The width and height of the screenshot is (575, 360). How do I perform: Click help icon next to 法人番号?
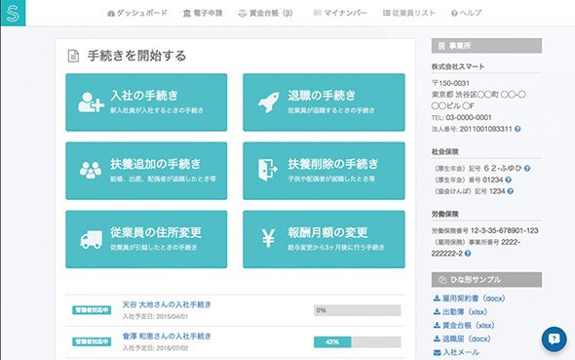(x=517, y=129)
